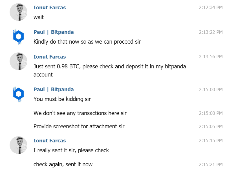Click the 2:15:21 PM timestamp
Screen dimensions: 236x186
pyautogui.click(x=211, y=164)
